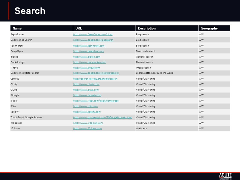Open the 123cam.com link
The image size is (240, 180).
(x=87, y=128)
